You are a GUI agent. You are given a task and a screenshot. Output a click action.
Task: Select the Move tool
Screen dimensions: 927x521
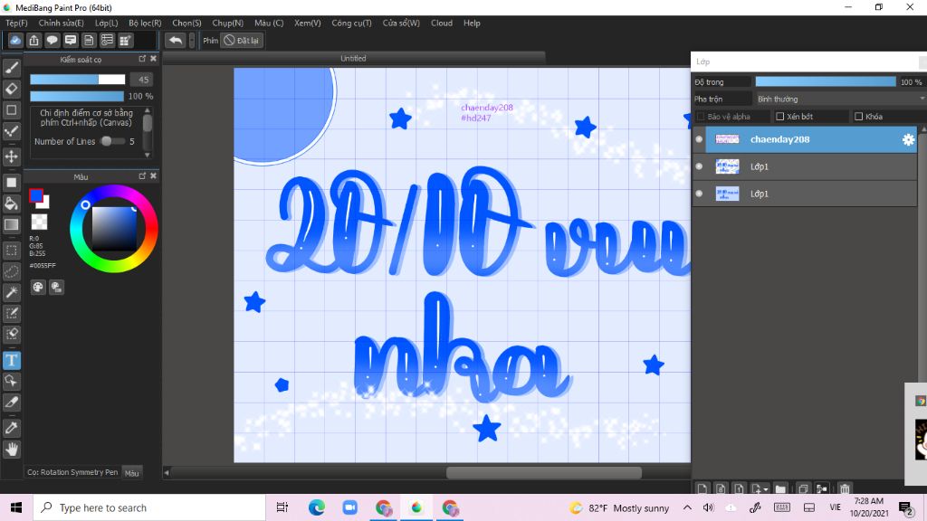point(11,156)
